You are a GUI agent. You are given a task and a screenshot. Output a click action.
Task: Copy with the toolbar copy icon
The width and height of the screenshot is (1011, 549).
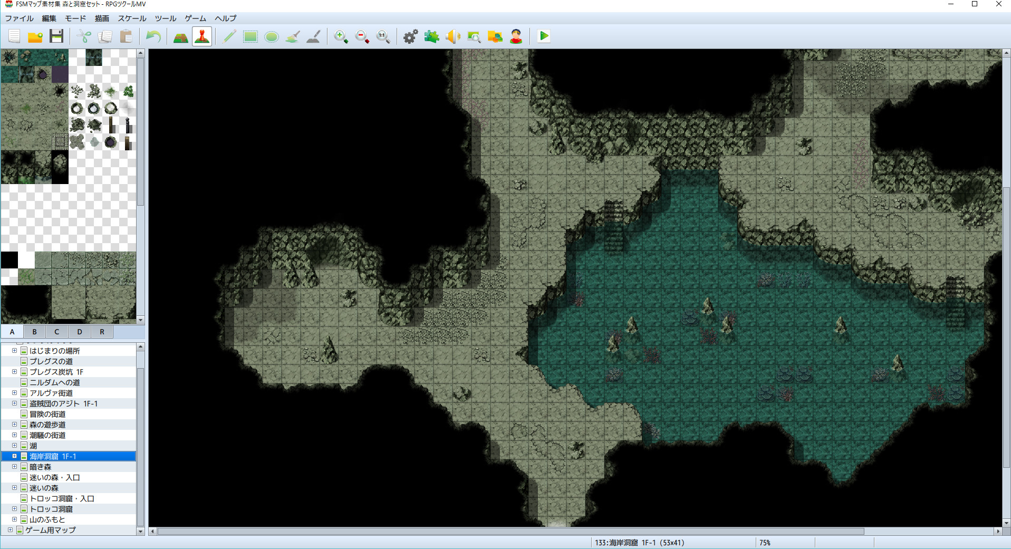click(x=105, y=36)
